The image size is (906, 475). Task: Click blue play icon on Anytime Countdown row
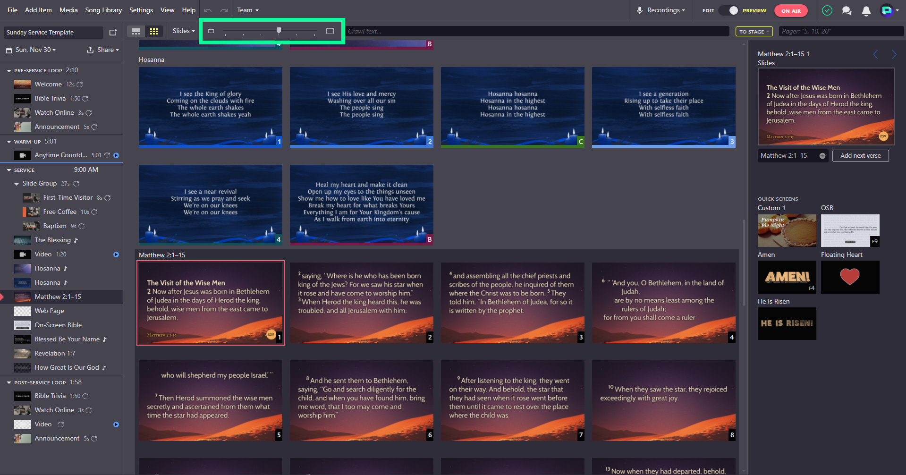click(116, 155)
